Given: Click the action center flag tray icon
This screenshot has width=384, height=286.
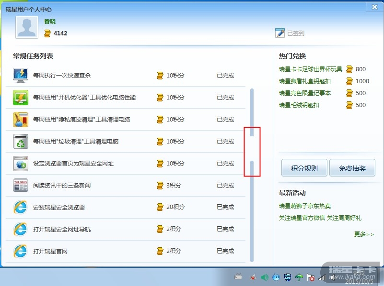Looking at the screenshot, I should [311, 277].
